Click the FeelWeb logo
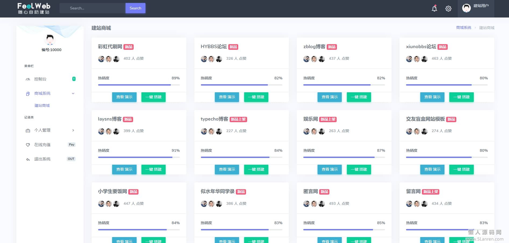This screenshot has height=243, width=509. pos(34,8)
